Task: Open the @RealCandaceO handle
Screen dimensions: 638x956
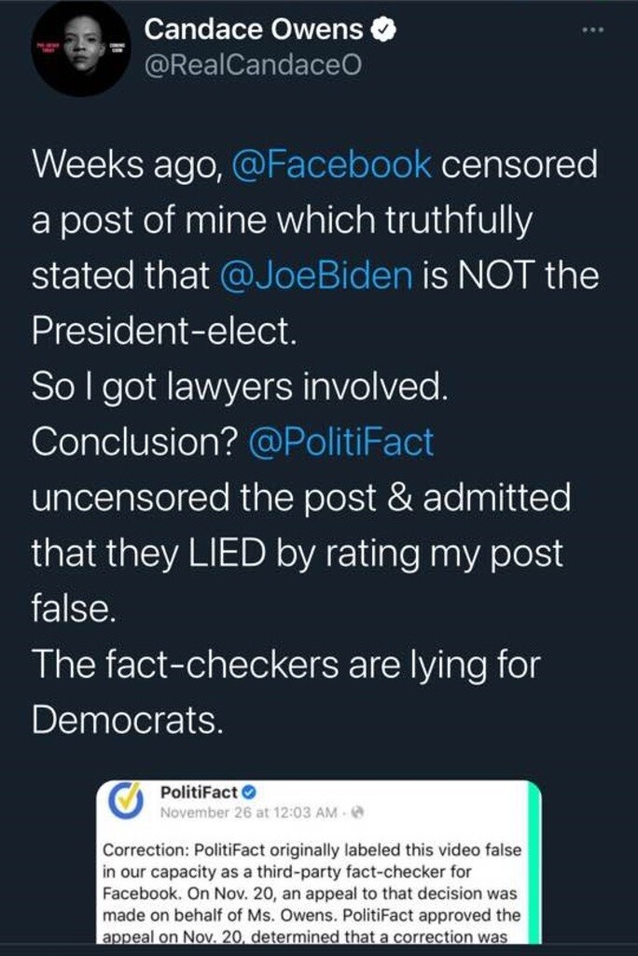Action: tap(252, 64)
